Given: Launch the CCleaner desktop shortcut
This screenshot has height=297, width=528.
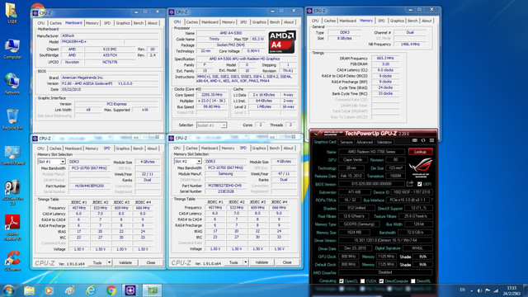Looking at the screenshot, I should (x=12, y=261).
